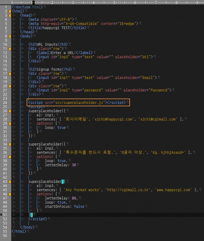Click column marker 5 on the ruler
The width and height of the screenshot is (204, 241).
click(114, 3)
